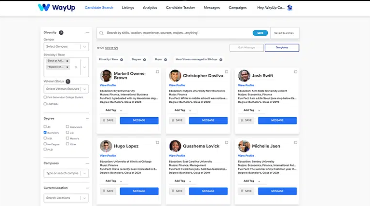Save Markell Owens-Brown's candidate card
370x206 pixels.
point(108,120)
